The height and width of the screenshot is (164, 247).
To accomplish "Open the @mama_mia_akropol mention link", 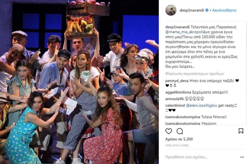I will [x=184, y=32].
